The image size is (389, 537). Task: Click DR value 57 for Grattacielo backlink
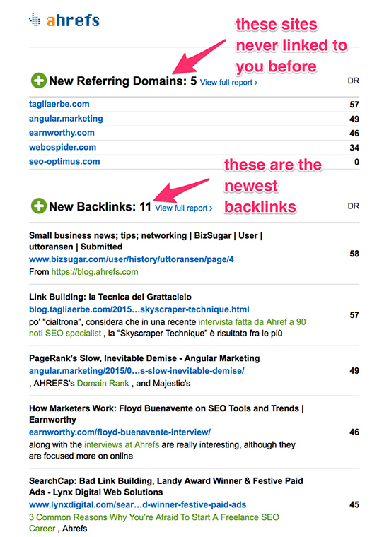tap(354, 314)
